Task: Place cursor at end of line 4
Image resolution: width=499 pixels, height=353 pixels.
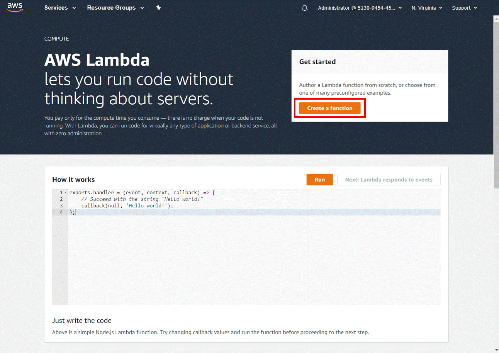Action: point(76,212)
